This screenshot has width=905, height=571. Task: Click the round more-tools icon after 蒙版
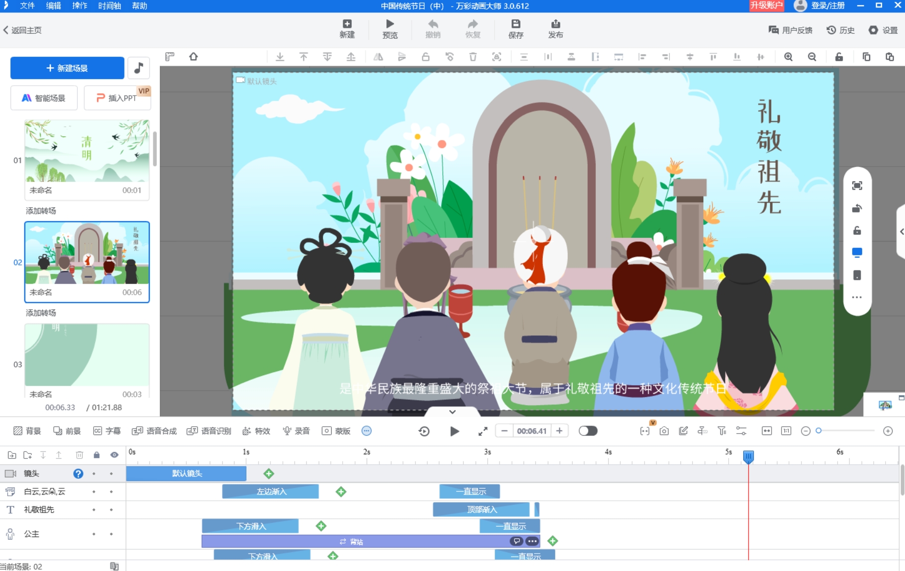(367, 431)
